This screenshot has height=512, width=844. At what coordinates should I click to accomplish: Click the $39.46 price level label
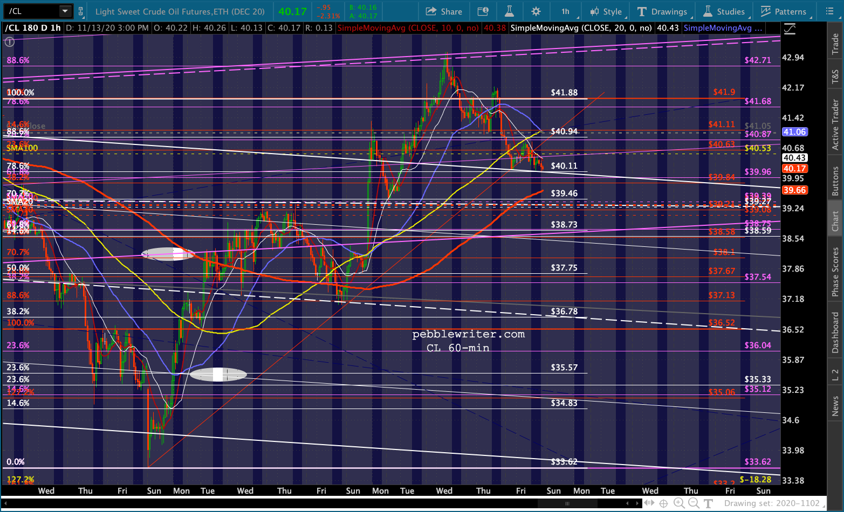[x=564, y=193]
